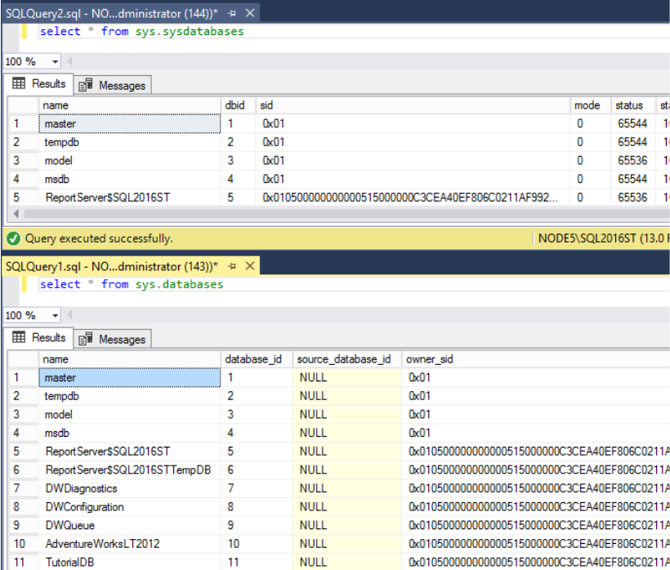Image resolution: width=670 pixels, height=570 pixels.
Task: Click the source_database_id column header
Action: (344, 359)
